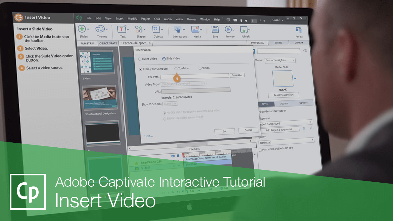The width and height of the screenshot is (393, 221).
Task: Open the Themes icon on the toolbar
Action: click(100, 29)
